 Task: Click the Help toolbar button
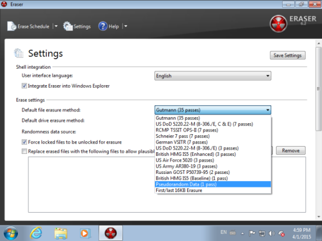tap(109, 26)
